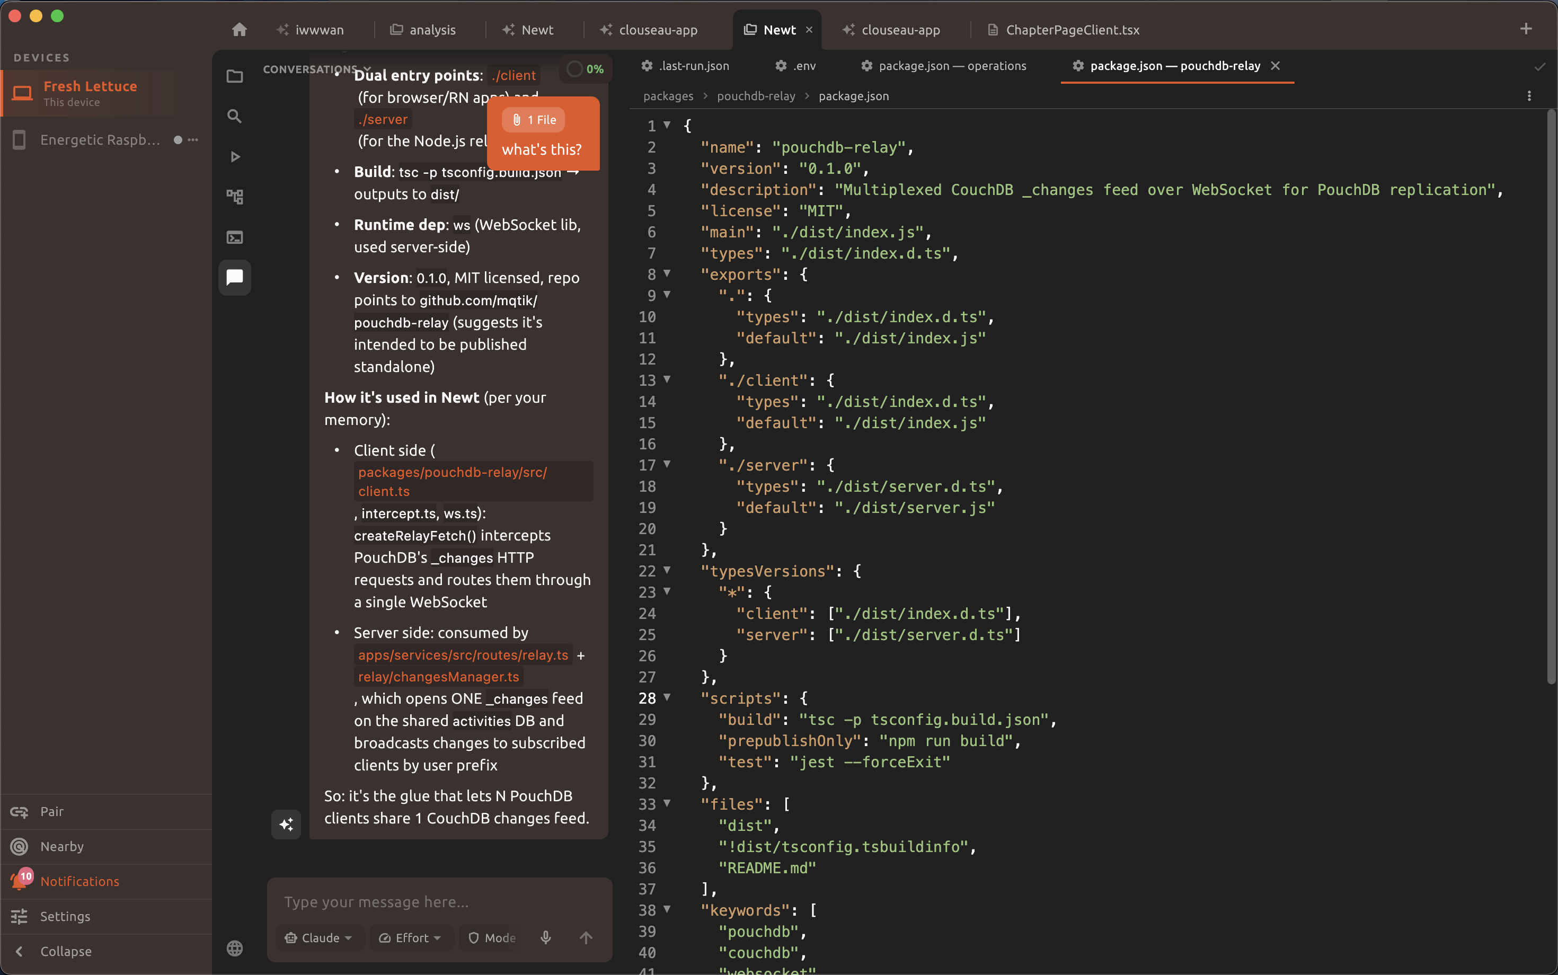Switch to the ChapterPageClient.tsx tab
Screen dimensions: 1558x975
tap(1064, 30)
